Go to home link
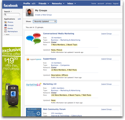125x120 pixels. coord(94,4)
